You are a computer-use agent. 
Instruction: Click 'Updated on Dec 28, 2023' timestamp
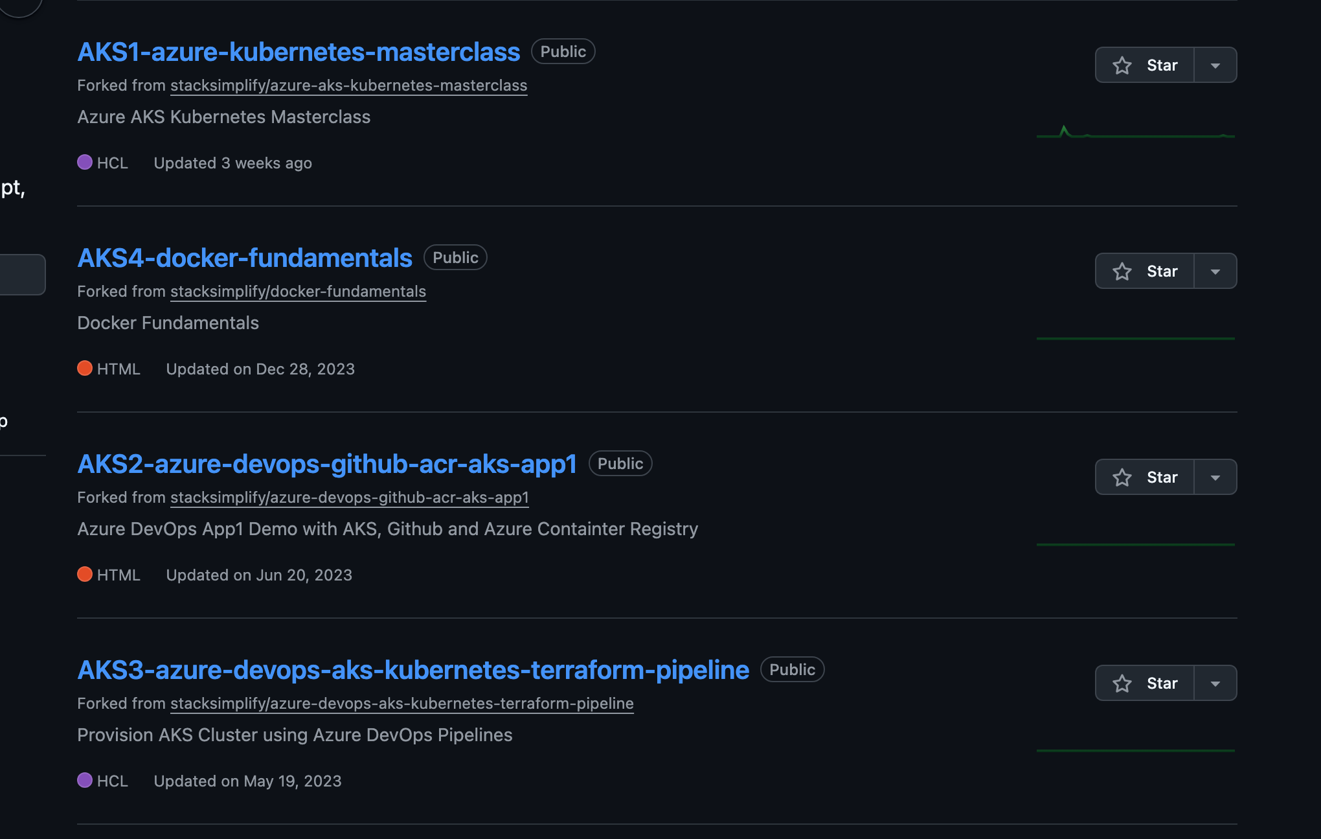click(x=260, y=369)
